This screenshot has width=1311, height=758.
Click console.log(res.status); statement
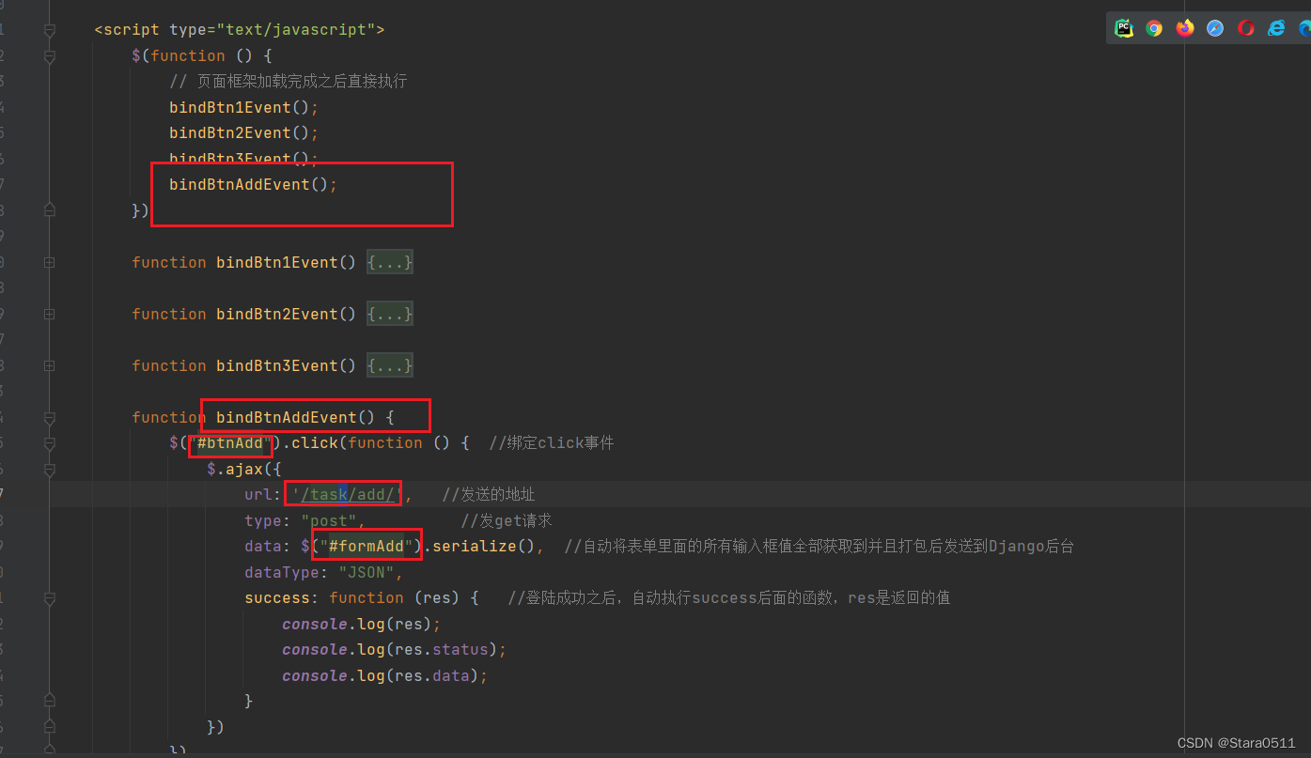pyautogui.click(x=394, y=650)
